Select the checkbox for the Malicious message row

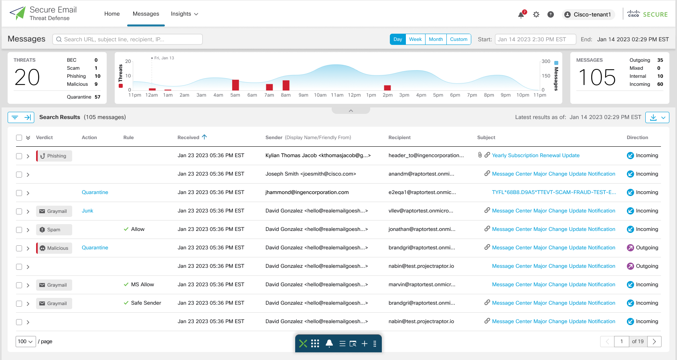click(x=19, y=248)
